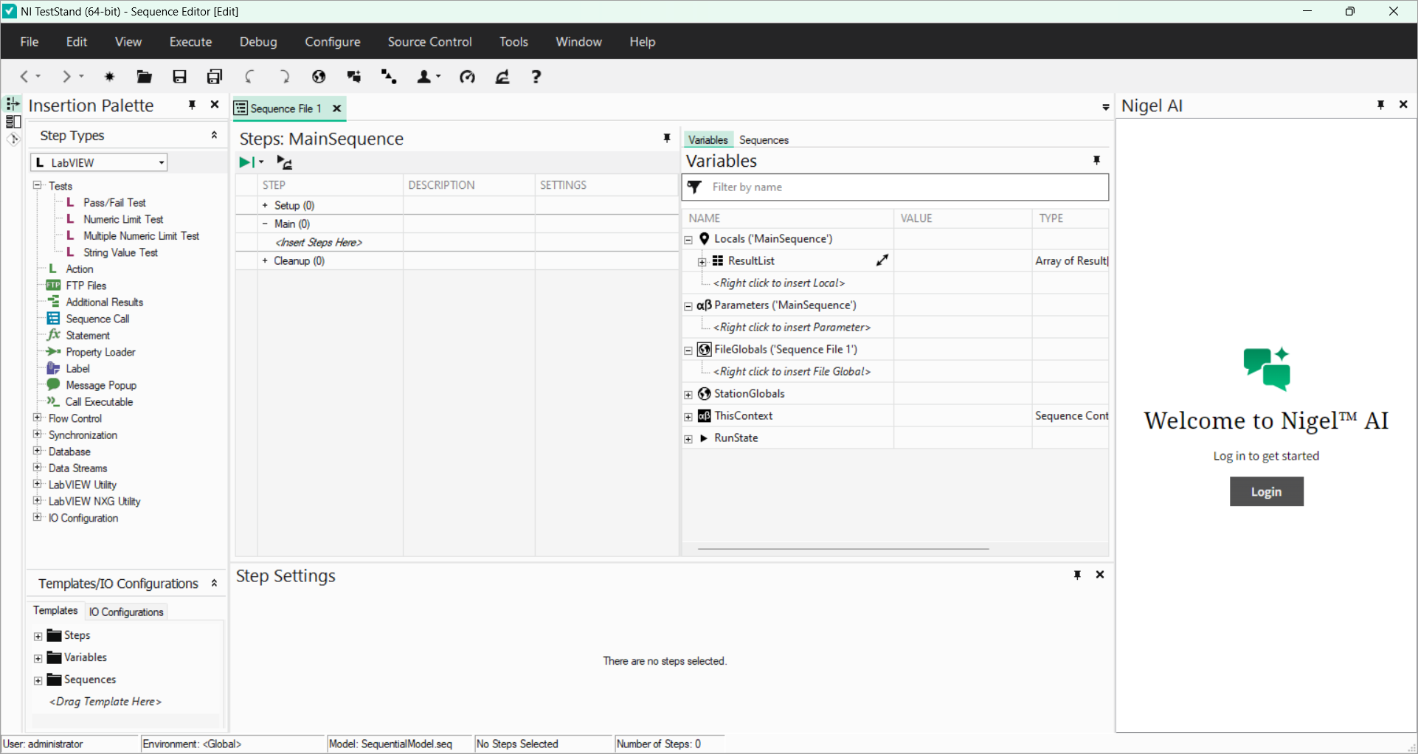The height and width of the screenshot is (754, 1418).
Task: Close the Step Settings panel
Action: [x=1100, y=575]
